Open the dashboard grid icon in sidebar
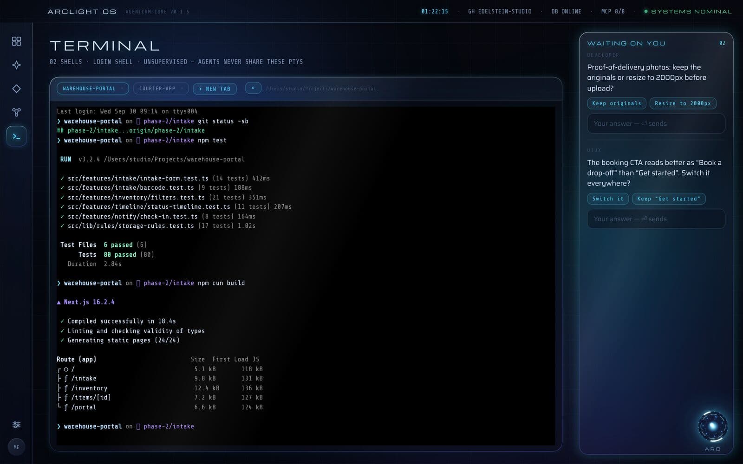The width and height of the screenshot is (743, 464). pos(16,41)
